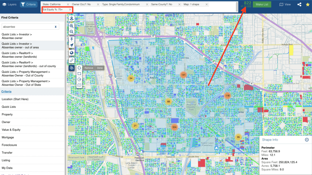This screenshot has width=312, height=175.
Task: Click the criteria bar scrollbar
Action: 237,7
